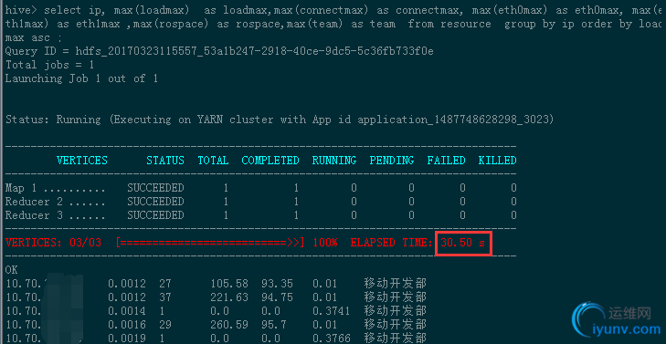Select 'max(loadmax)' in the query
Image resolution: width=666 pixels, height=344 pixels.
coord(152,9)
